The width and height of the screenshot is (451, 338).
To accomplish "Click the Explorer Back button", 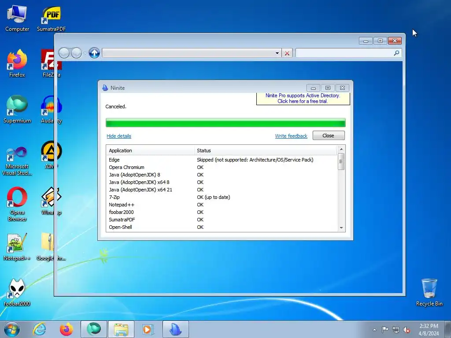I will (x=64, y=53).
